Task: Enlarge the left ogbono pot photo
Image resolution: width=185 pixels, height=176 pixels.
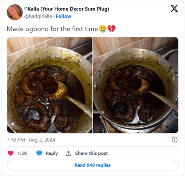Action: click(x=50, y=85)
